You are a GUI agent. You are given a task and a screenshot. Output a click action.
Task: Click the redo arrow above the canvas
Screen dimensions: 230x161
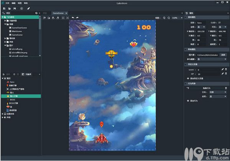point(77,18)
